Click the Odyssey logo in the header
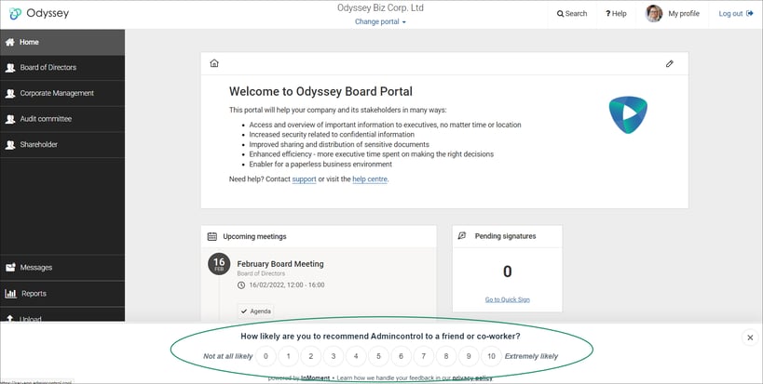 [39, 13]
